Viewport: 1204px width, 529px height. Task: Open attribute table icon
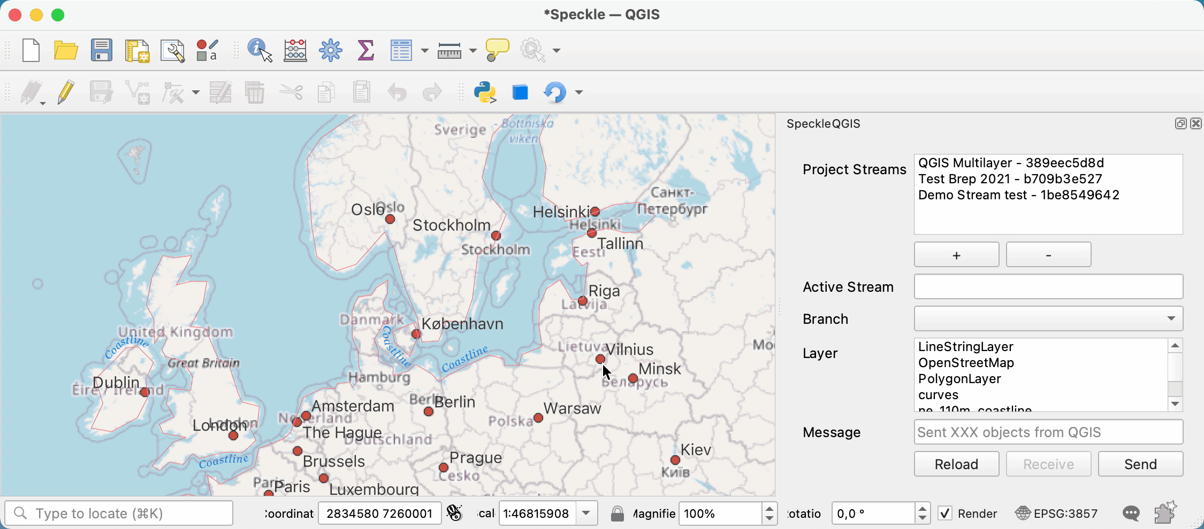click(x=401, y=51)
